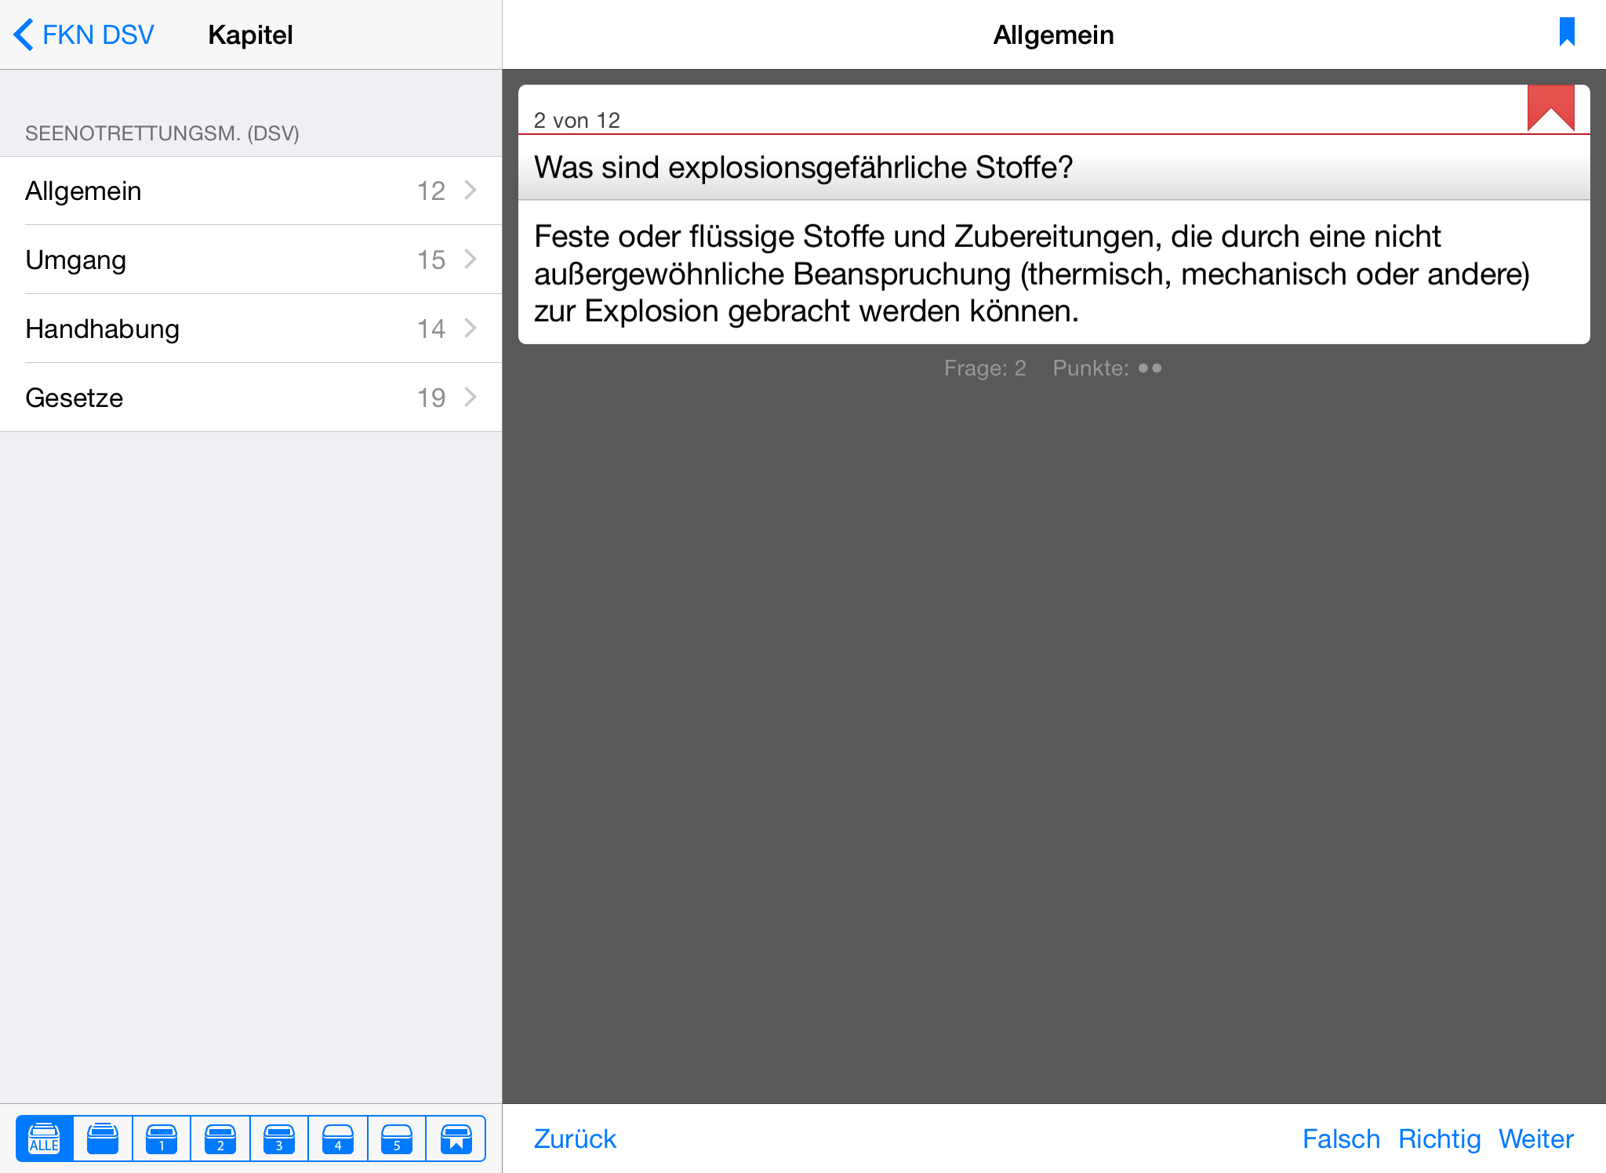Open the Handhabung chapter
Viewport: 1606px width, 1173px height.
click(x=251, y=329)
